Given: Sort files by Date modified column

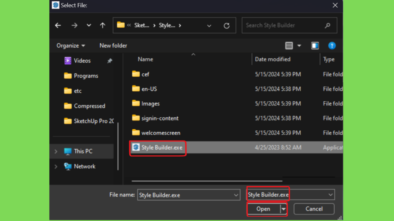Looking at the screenshot, I should coord(273,59).
